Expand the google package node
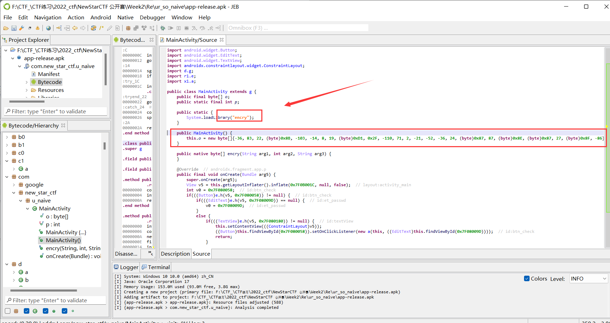This screenshot has width=610, height=323. point(14,184)
